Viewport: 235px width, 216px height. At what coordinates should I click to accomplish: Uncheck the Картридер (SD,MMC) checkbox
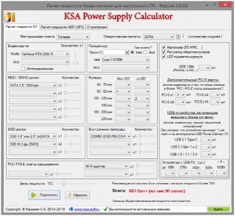(163, 47)
